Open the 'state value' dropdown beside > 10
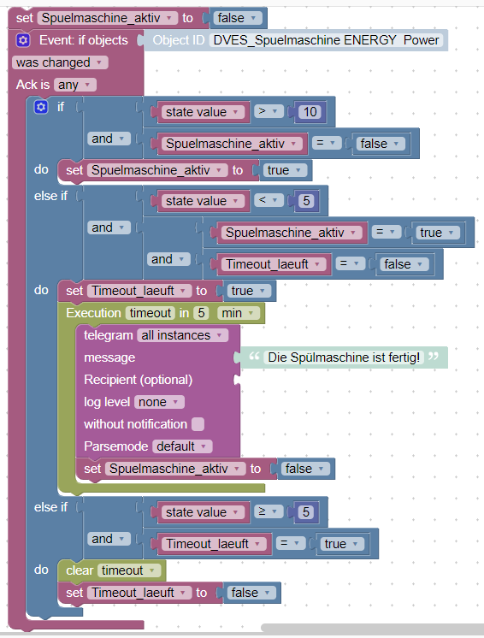 point(203,112)
